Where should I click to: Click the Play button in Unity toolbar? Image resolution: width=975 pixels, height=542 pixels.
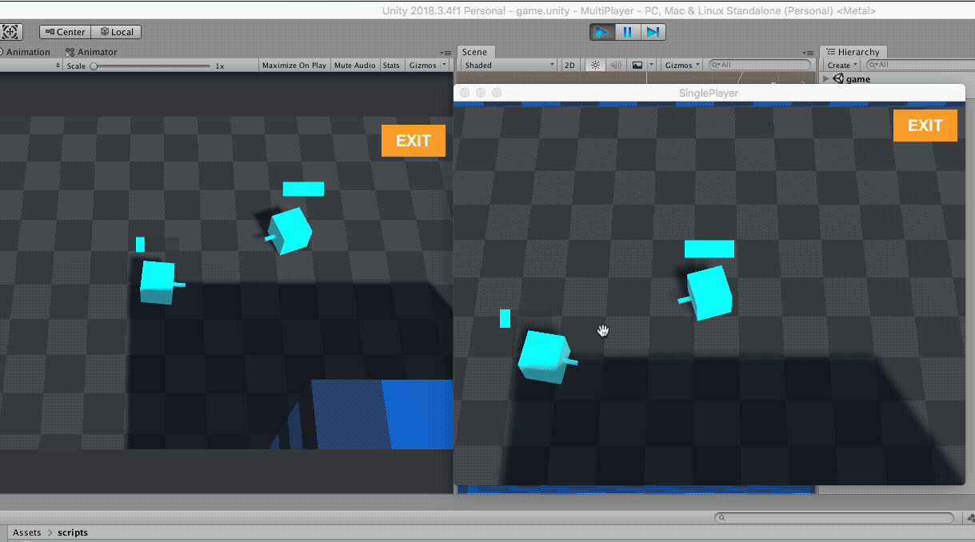(602, 32)
